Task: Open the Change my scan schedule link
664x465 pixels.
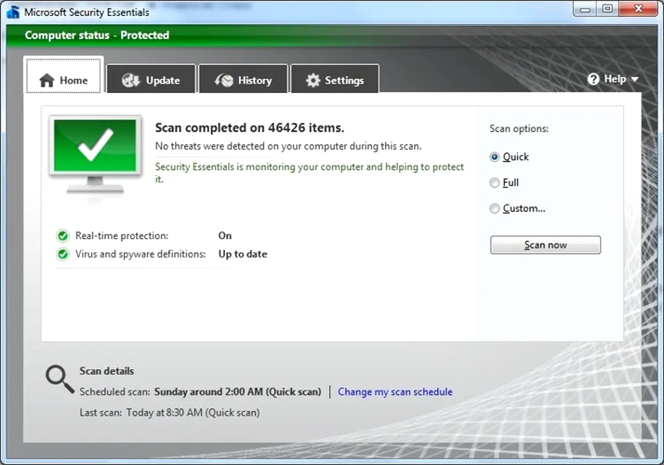Action: (395, 392)
